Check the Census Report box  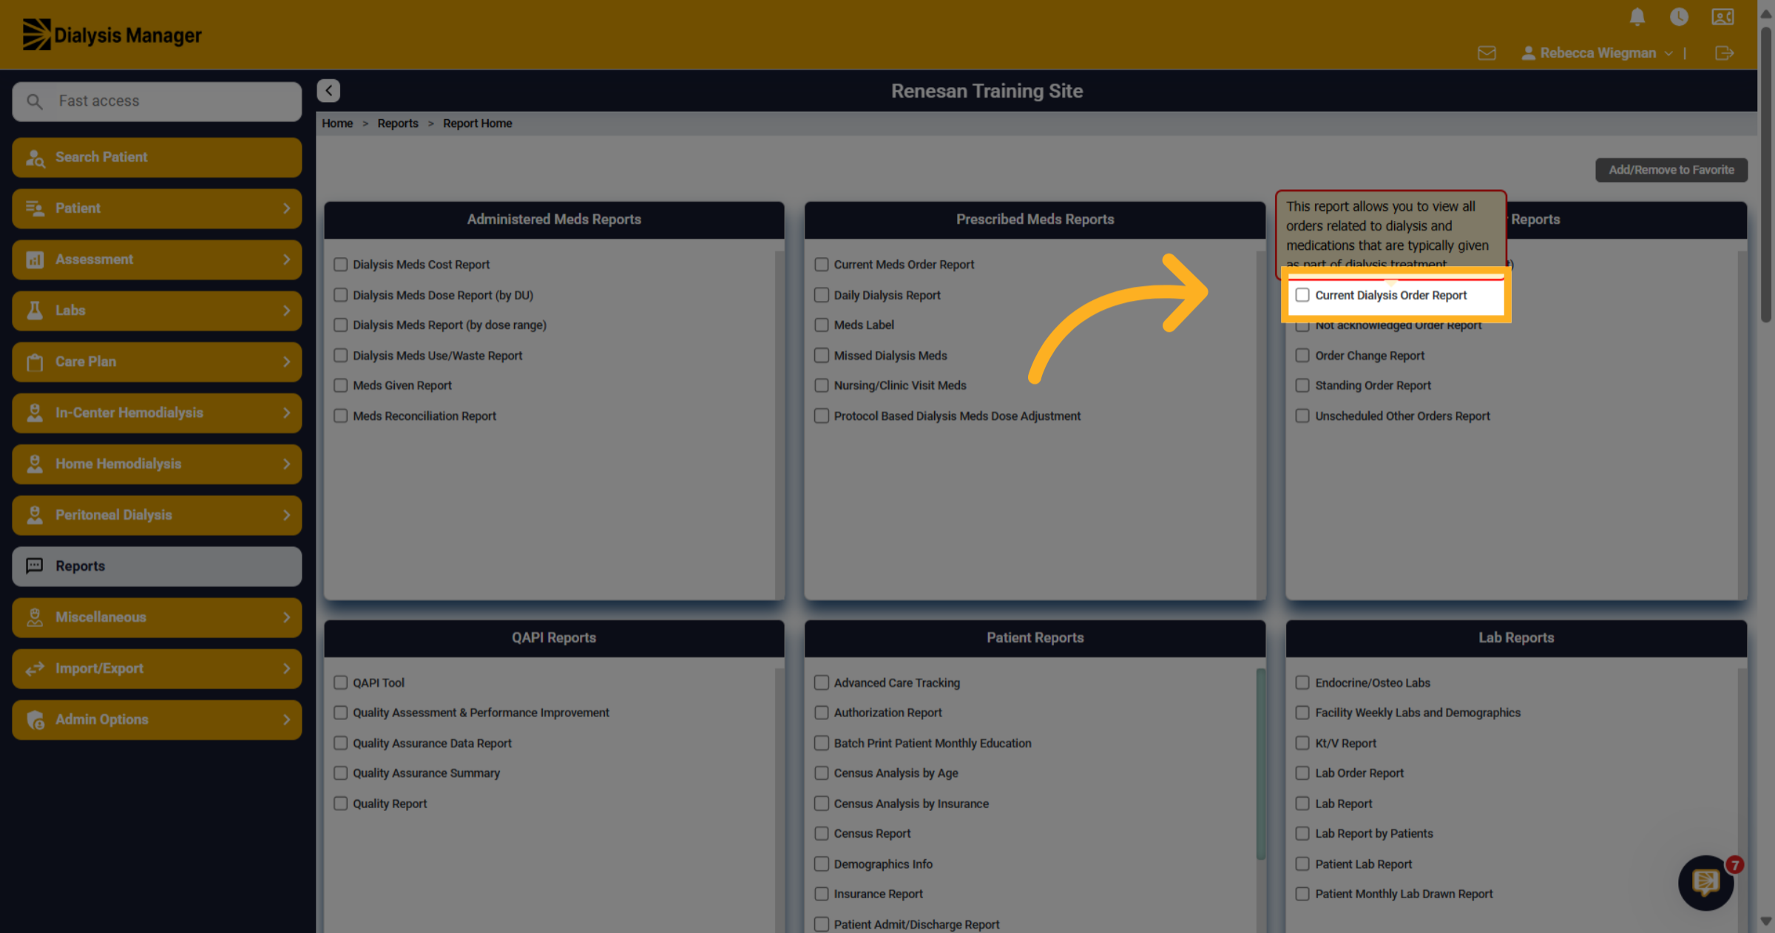(x=821, y=833)
